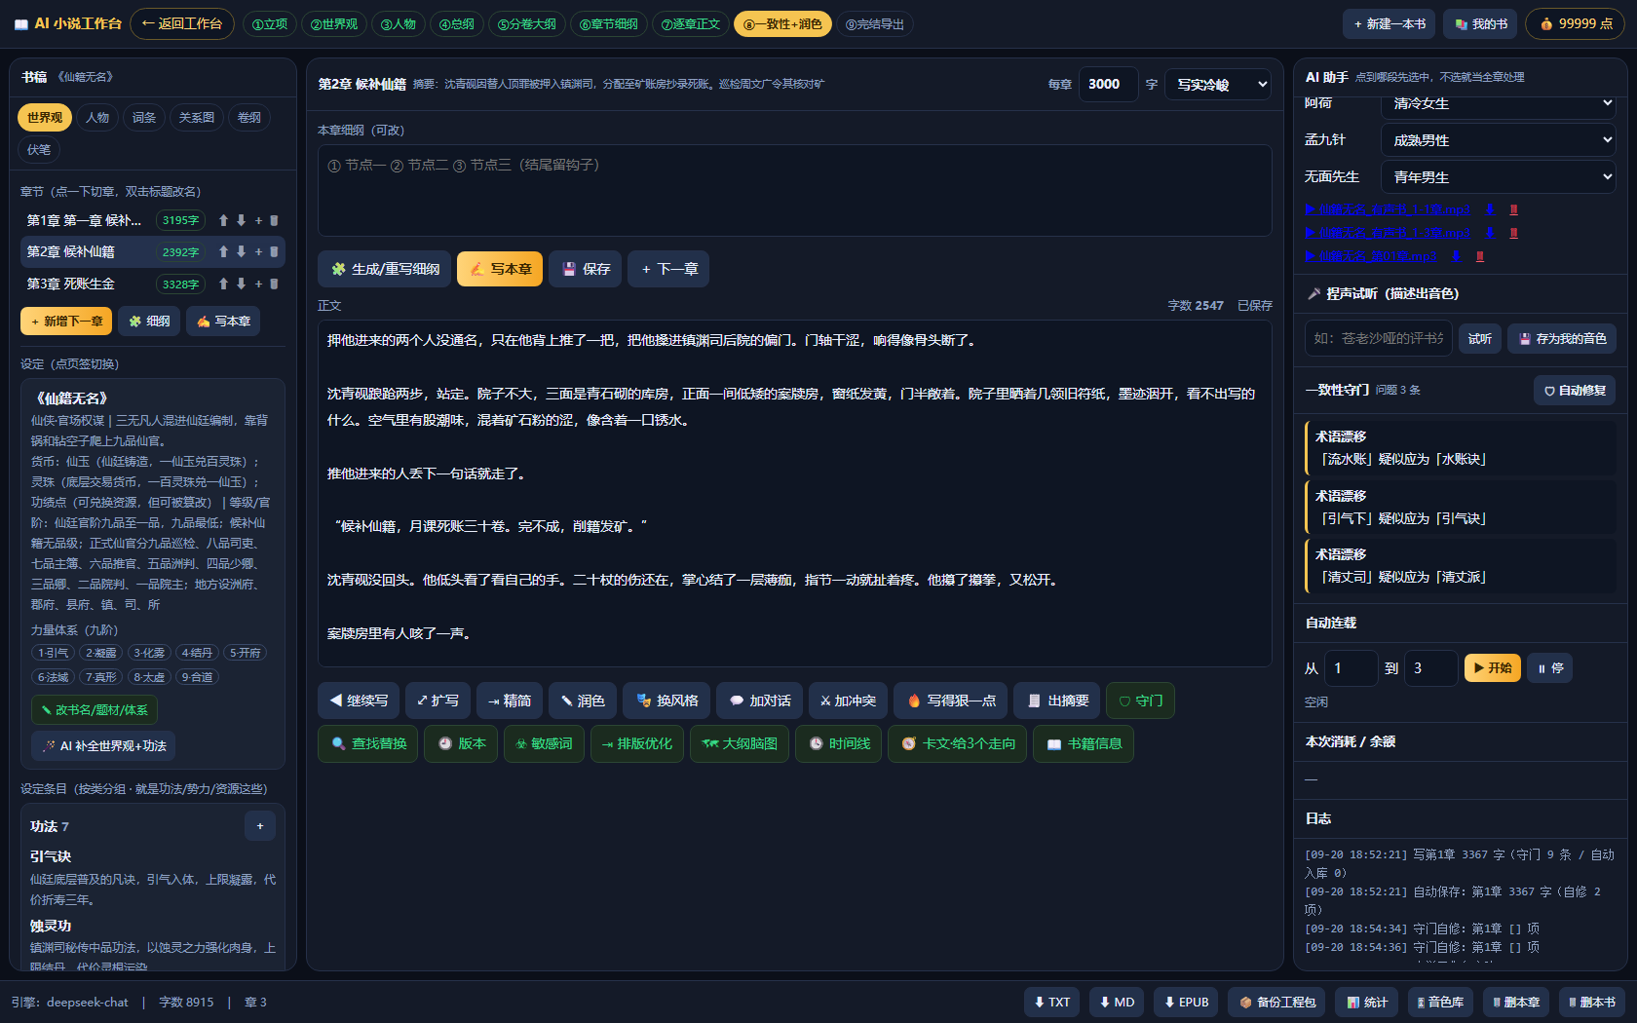Stop auto serial writing with 停 button

click(x=1550, y=667)
